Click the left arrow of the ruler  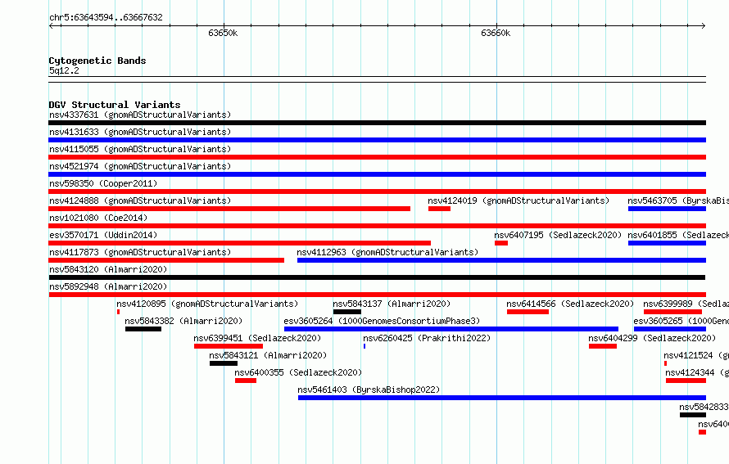click(x=51, y=25)
